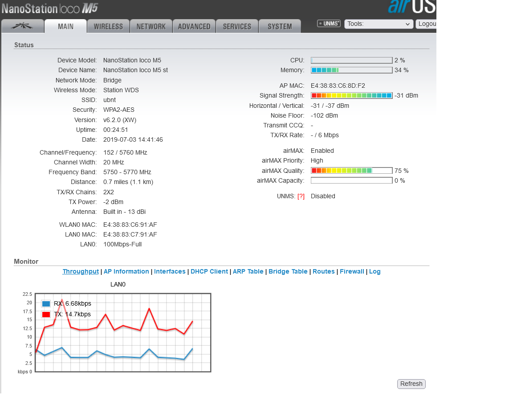Show the ARP Table monitor view
The width and height of the screenshot is (513, 409).
tap(248, 271)
